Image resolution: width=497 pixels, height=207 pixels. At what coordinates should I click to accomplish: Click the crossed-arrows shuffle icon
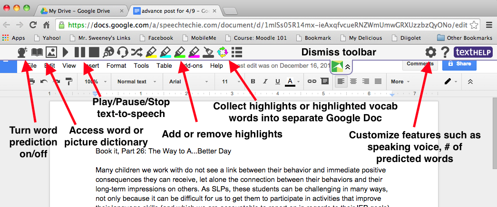pos(136,52)
